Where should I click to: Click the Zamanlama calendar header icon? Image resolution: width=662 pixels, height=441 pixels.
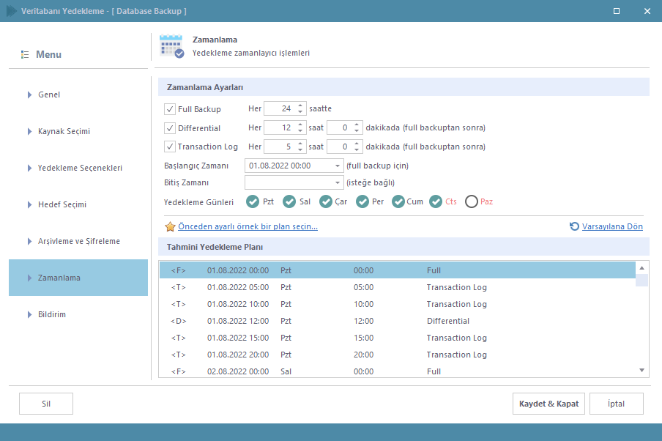pyautogui.click(x=171, y=46)
